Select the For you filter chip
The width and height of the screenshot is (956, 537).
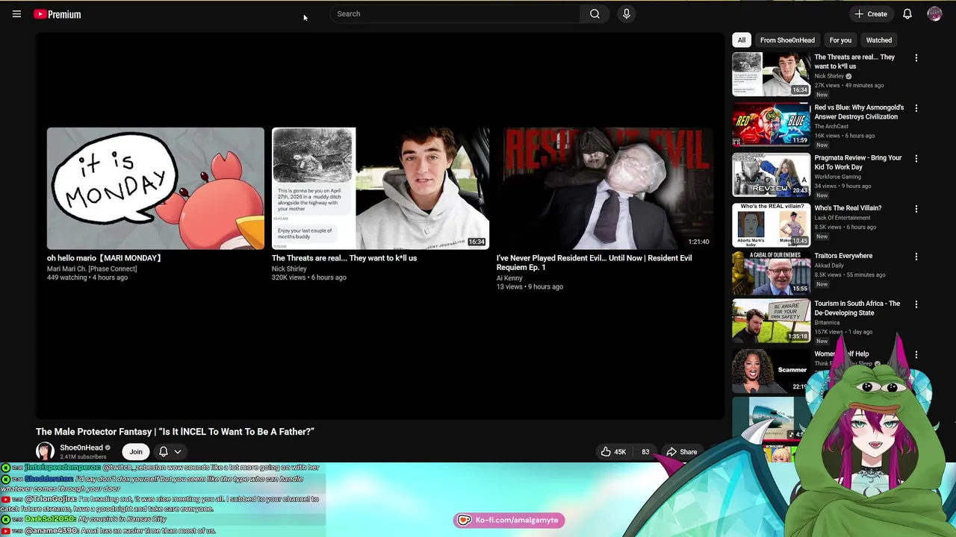(x=840, y=40)
